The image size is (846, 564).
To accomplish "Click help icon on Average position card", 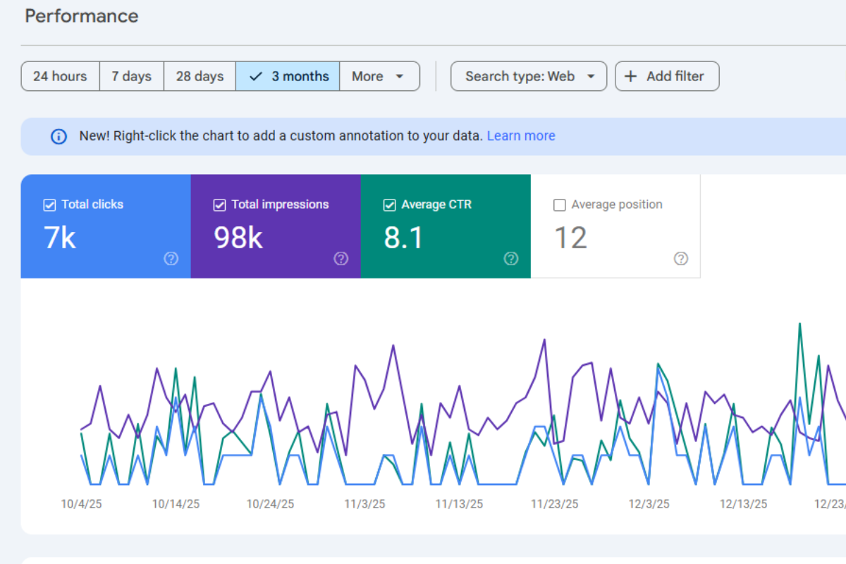I will click(x=680, y=259).
